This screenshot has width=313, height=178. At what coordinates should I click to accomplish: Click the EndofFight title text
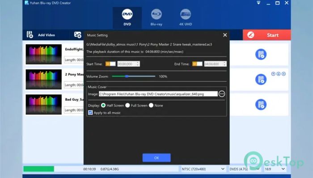pos(74,49)
